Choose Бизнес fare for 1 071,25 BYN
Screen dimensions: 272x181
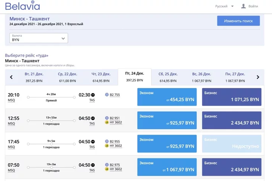(231, 97)
